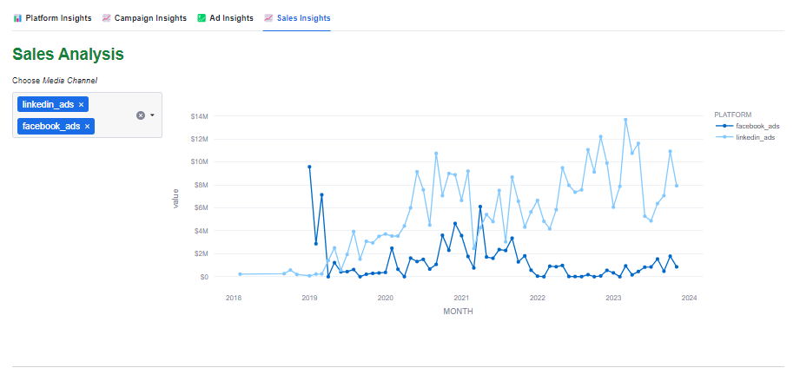Viewport: 800px width, 381px height.
Task: Switch to Campaign Insights tab
Action: [x=149, y=18]
